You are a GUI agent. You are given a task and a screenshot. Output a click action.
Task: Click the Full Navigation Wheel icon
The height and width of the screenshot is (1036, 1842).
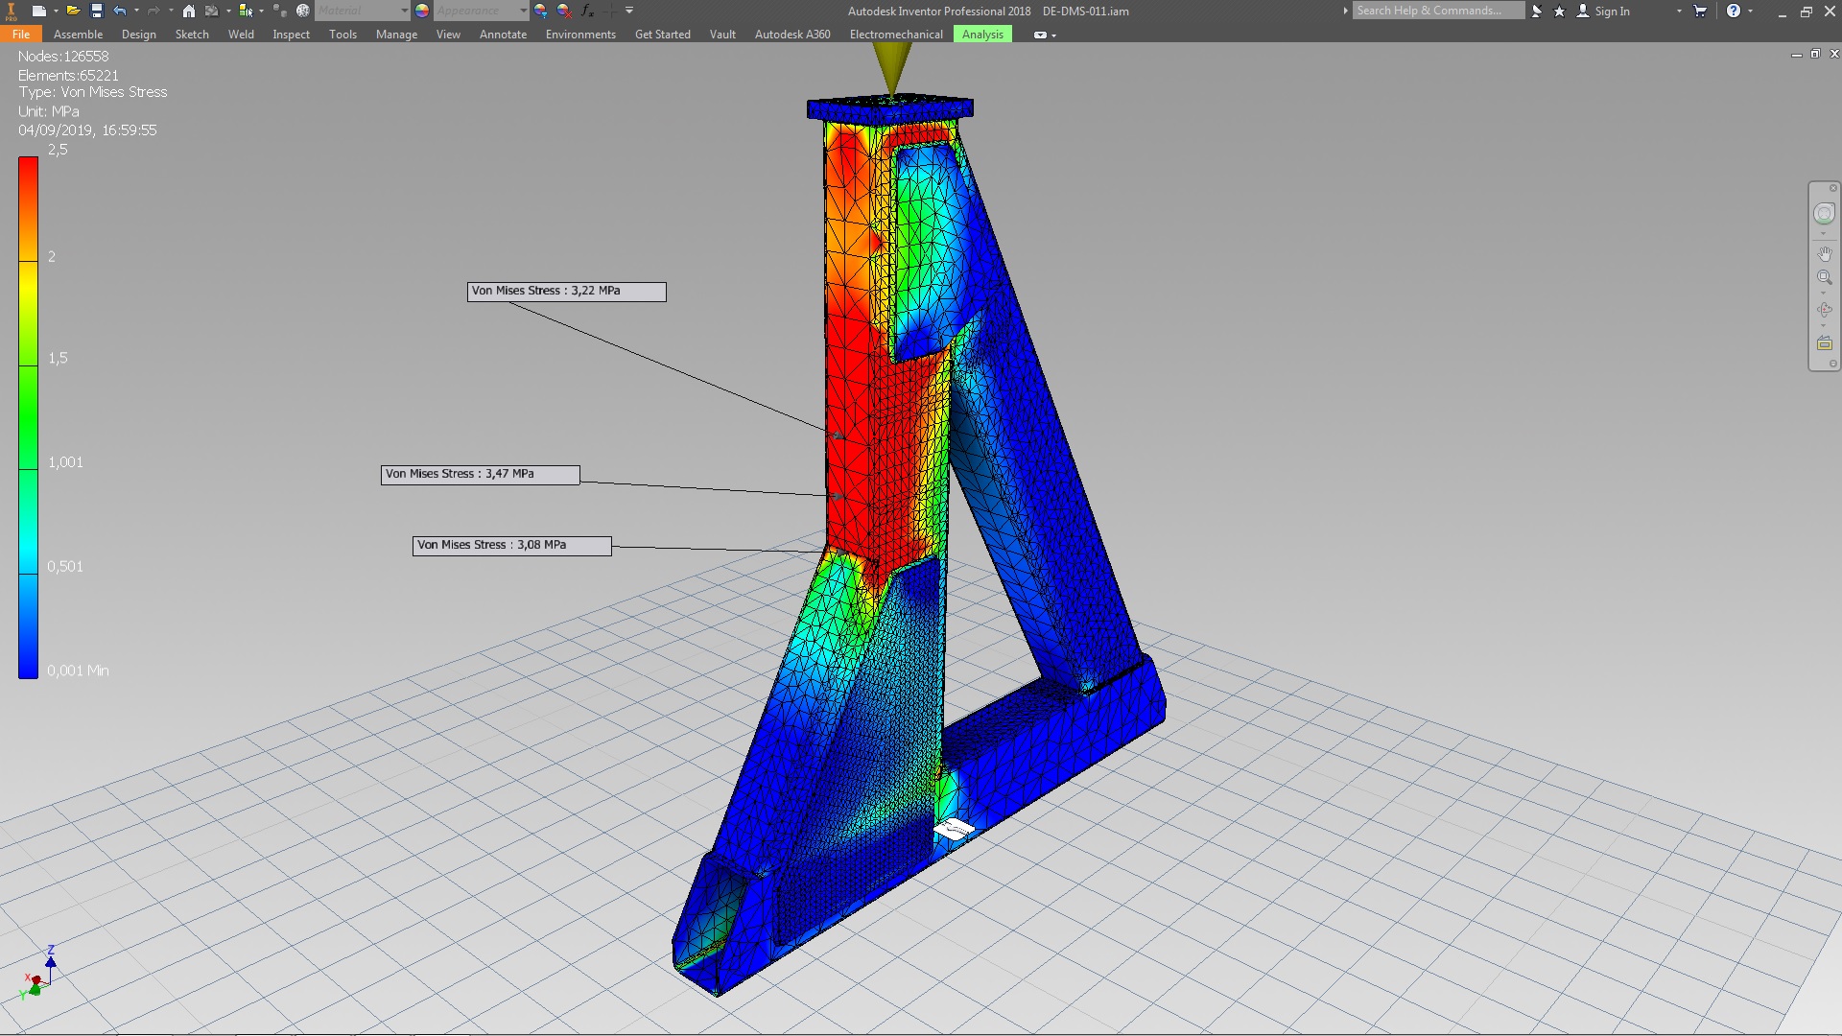1824,213
